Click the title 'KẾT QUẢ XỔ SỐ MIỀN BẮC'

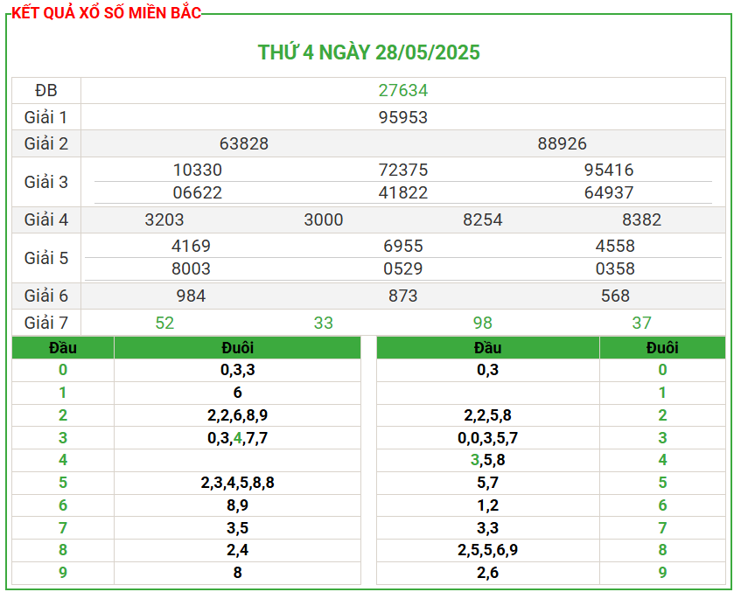(x=106, y=12)
